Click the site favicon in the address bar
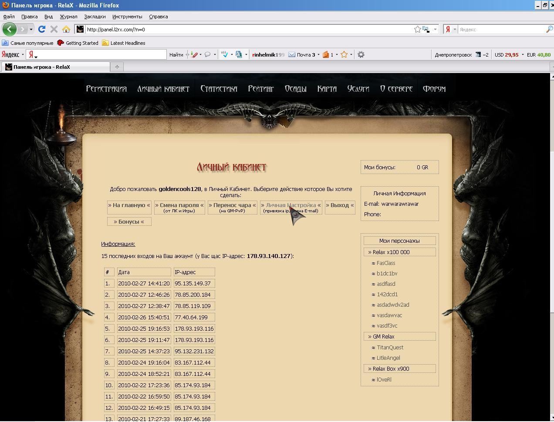This screenshot has width=554, height=422. [80, 29]
